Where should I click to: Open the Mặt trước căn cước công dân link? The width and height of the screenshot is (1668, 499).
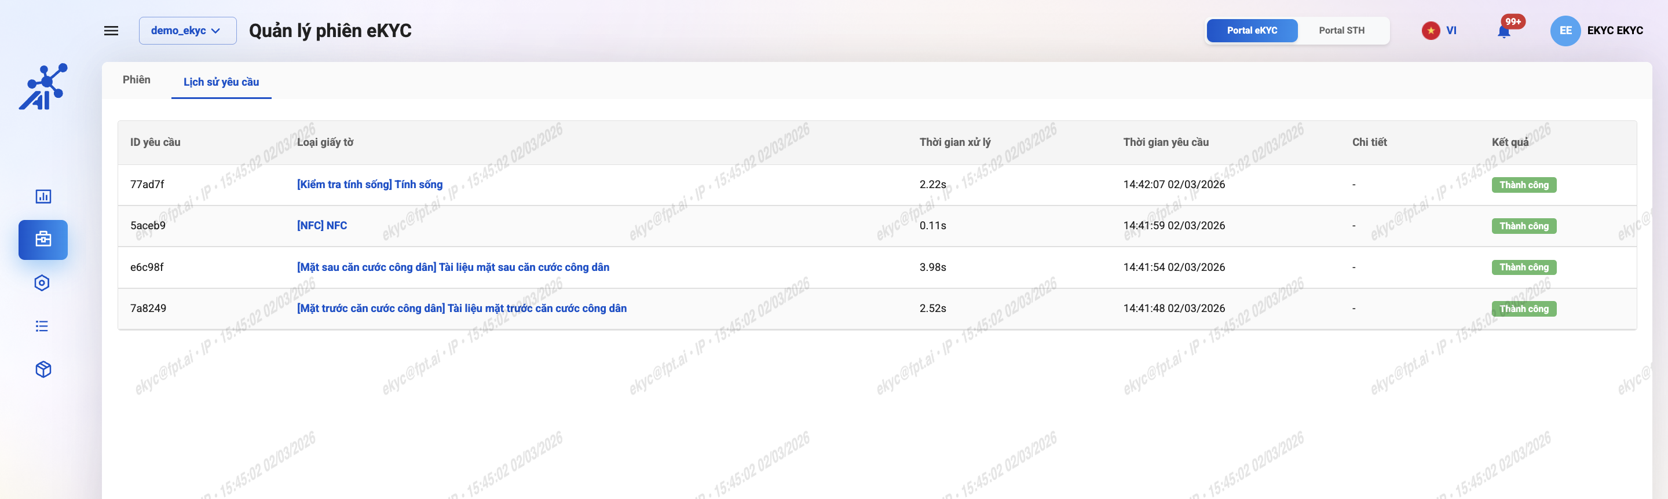pos(462,309)
